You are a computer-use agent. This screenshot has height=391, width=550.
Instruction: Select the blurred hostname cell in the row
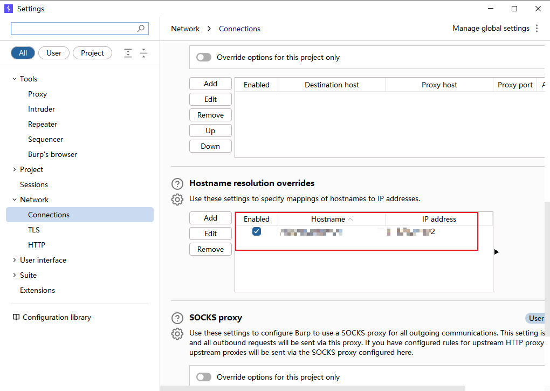point(311,232)
